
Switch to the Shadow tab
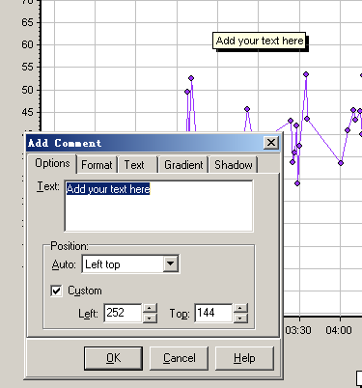[234, 165]
